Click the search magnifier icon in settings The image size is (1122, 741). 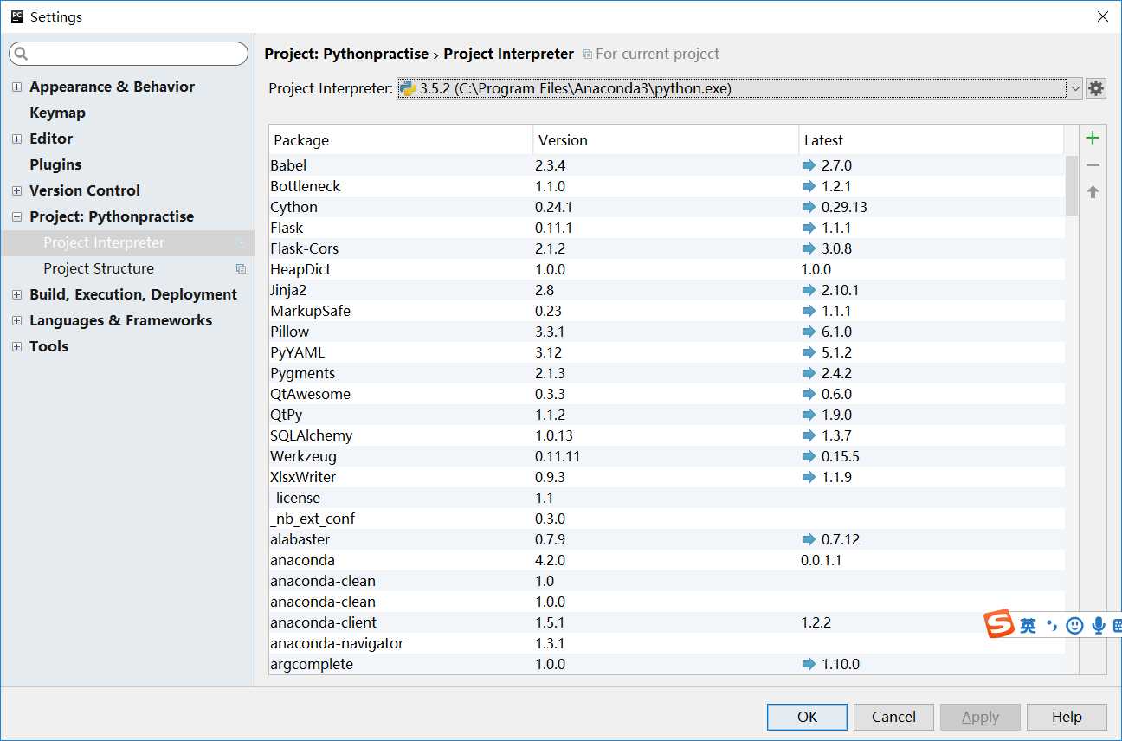[x=21, y=54]
